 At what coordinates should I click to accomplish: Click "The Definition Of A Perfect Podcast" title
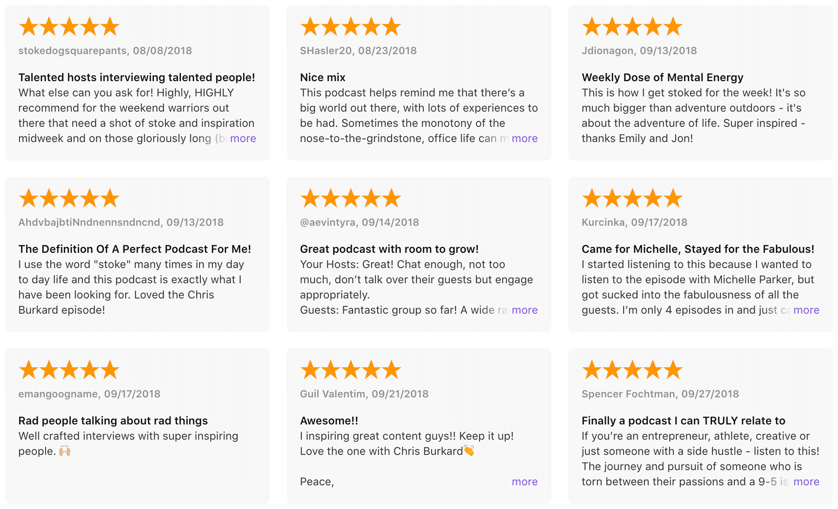[134, 249]
